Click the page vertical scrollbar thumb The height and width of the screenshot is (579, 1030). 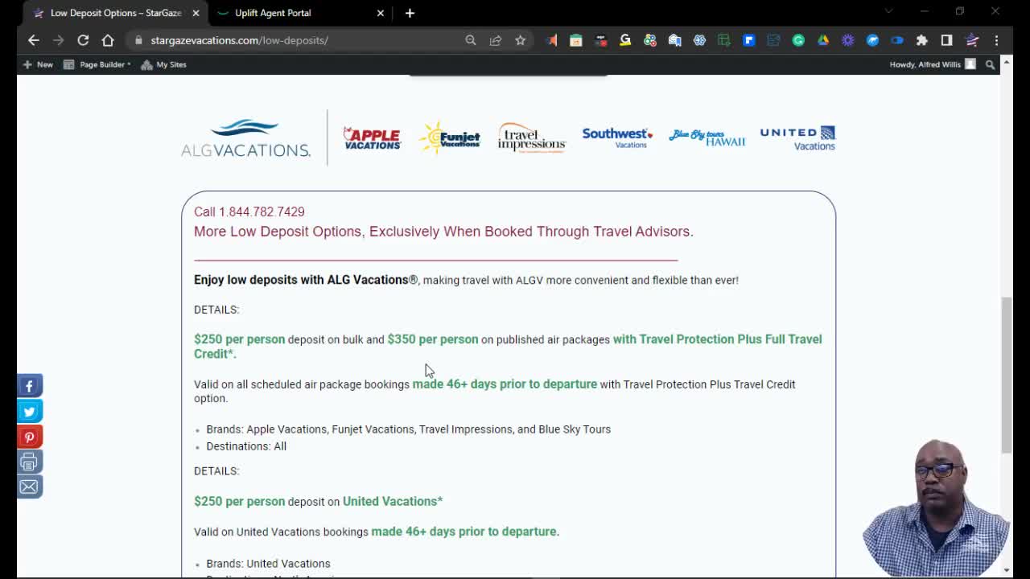1006,374
